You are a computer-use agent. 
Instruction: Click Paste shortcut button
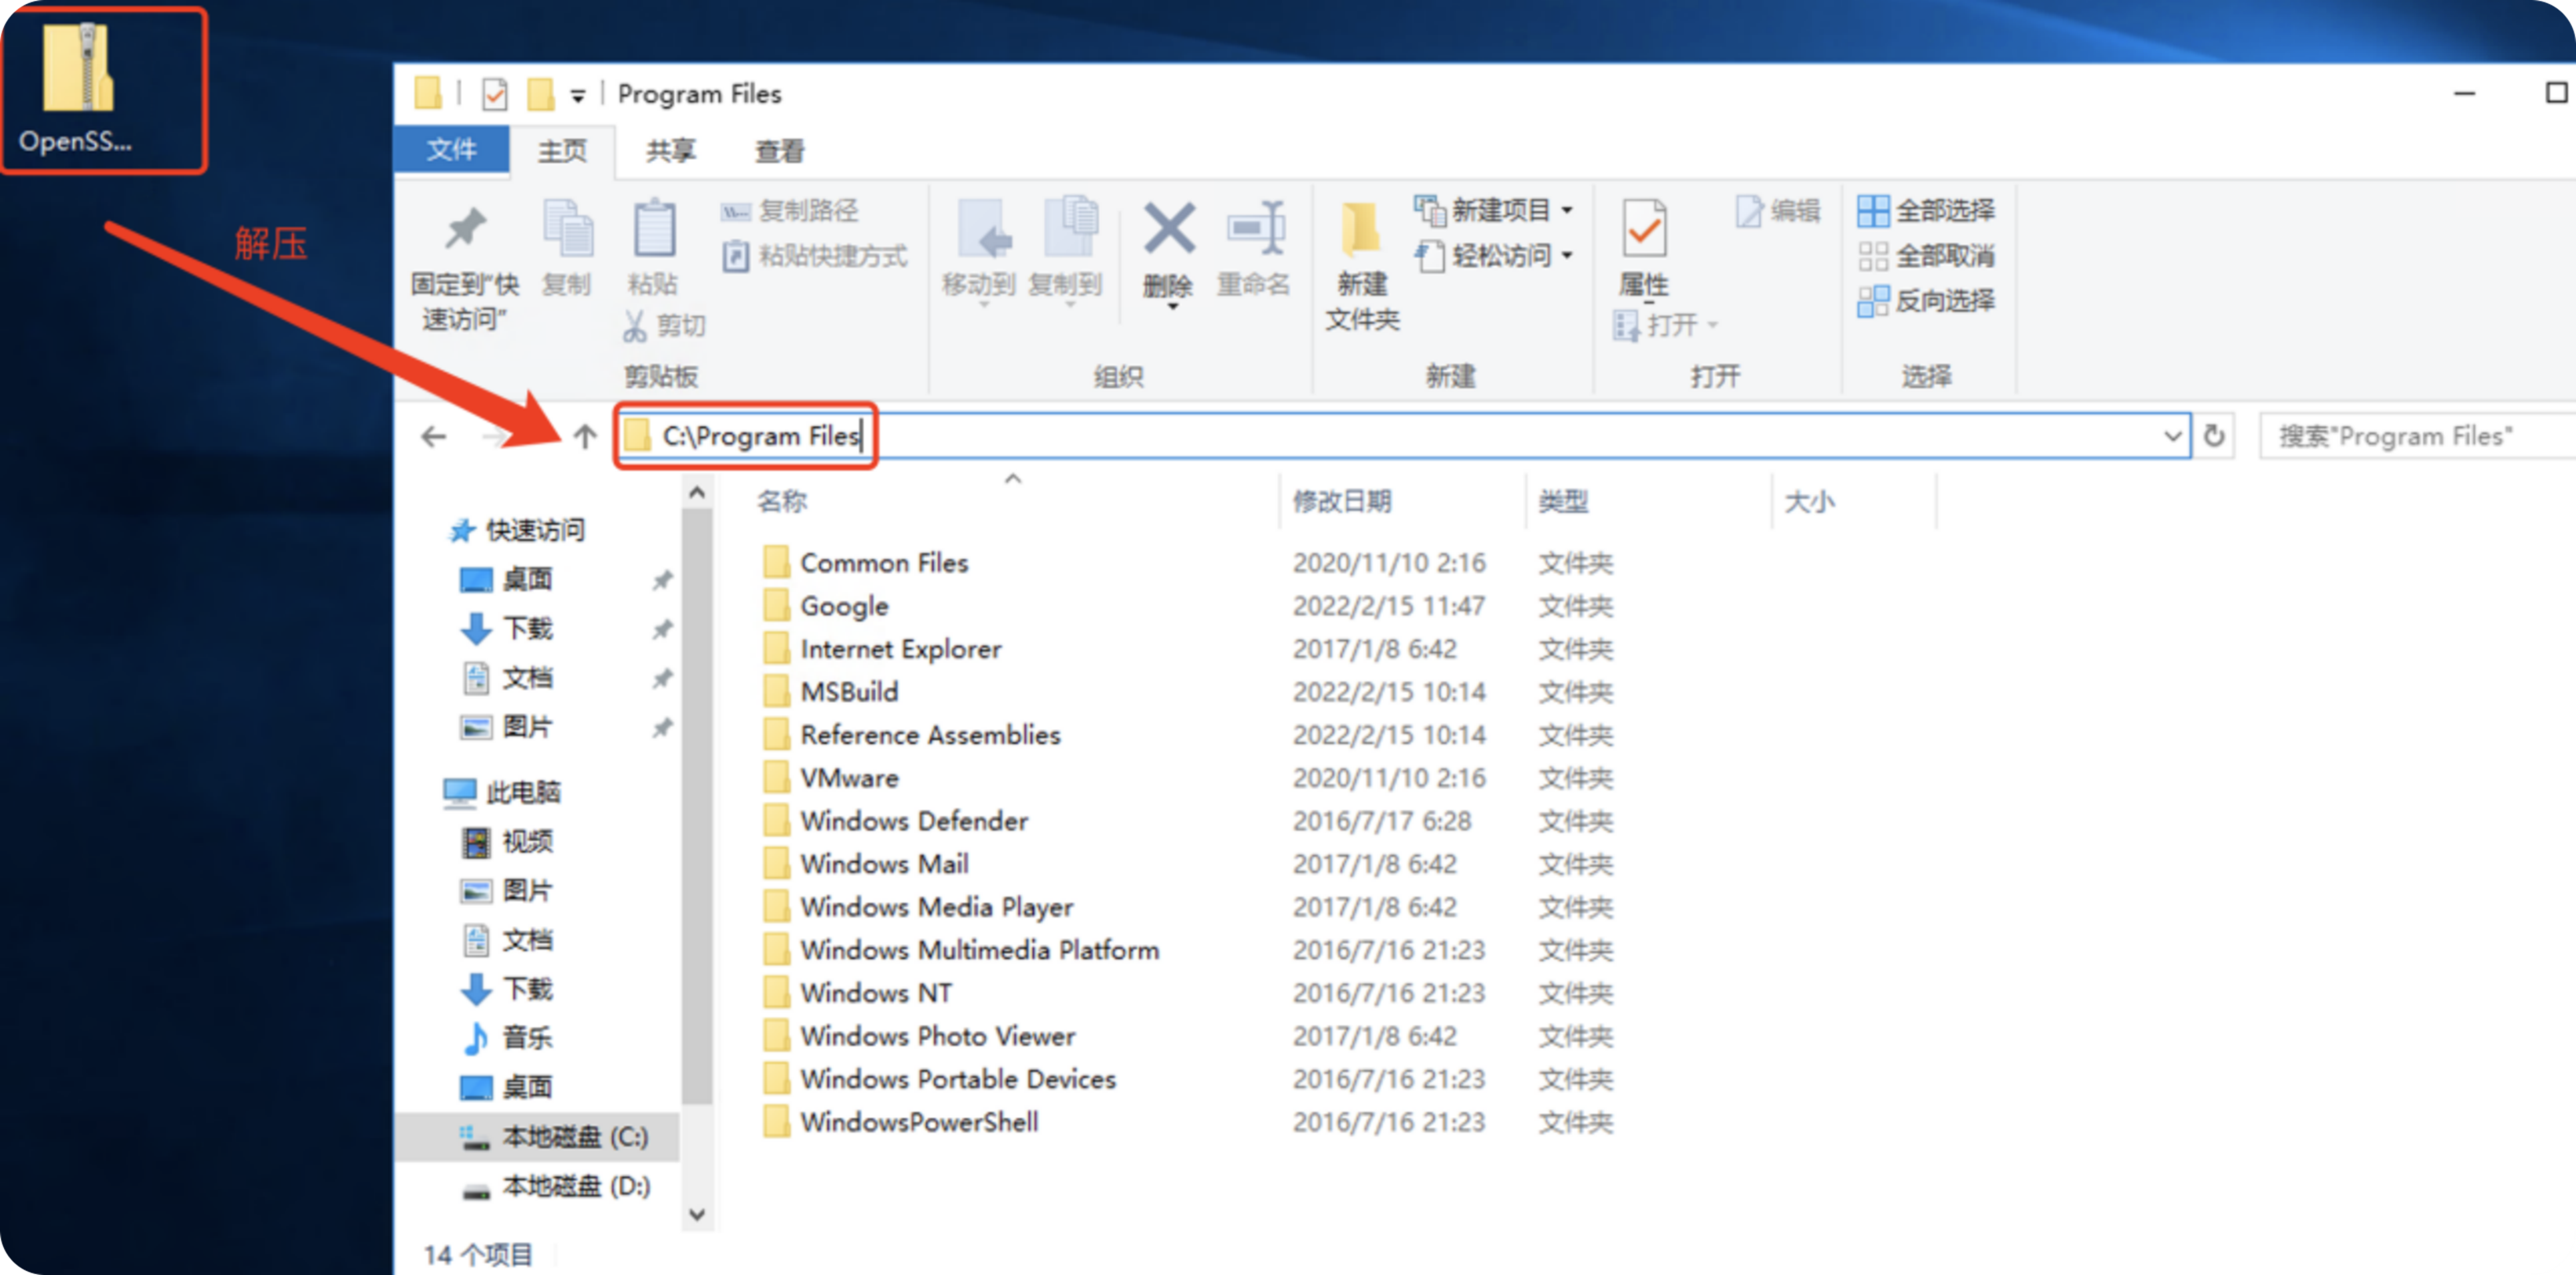point(814,256)
